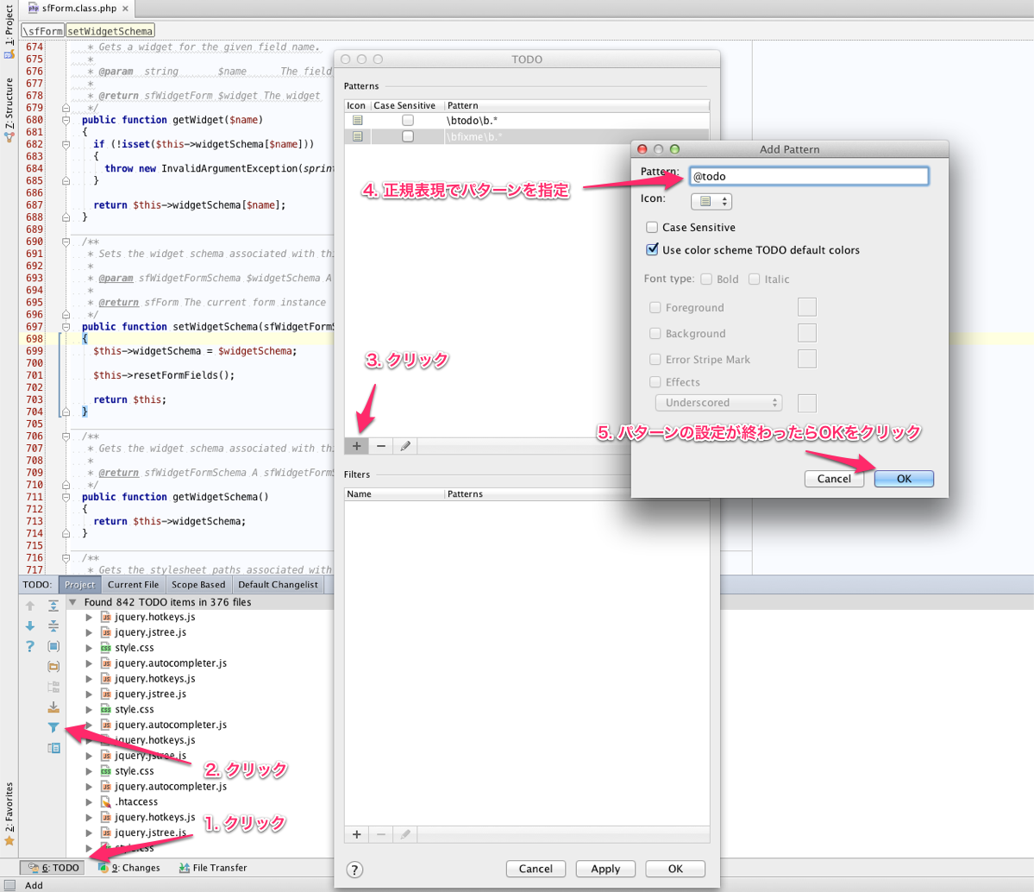1034x892 pixels.
Task: Click the Pattern text field containing @todo
Action: (x=808, y=176)
